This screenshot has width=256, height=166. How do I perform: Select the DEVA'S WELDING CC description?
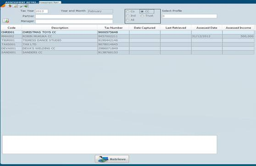(60, 49)
